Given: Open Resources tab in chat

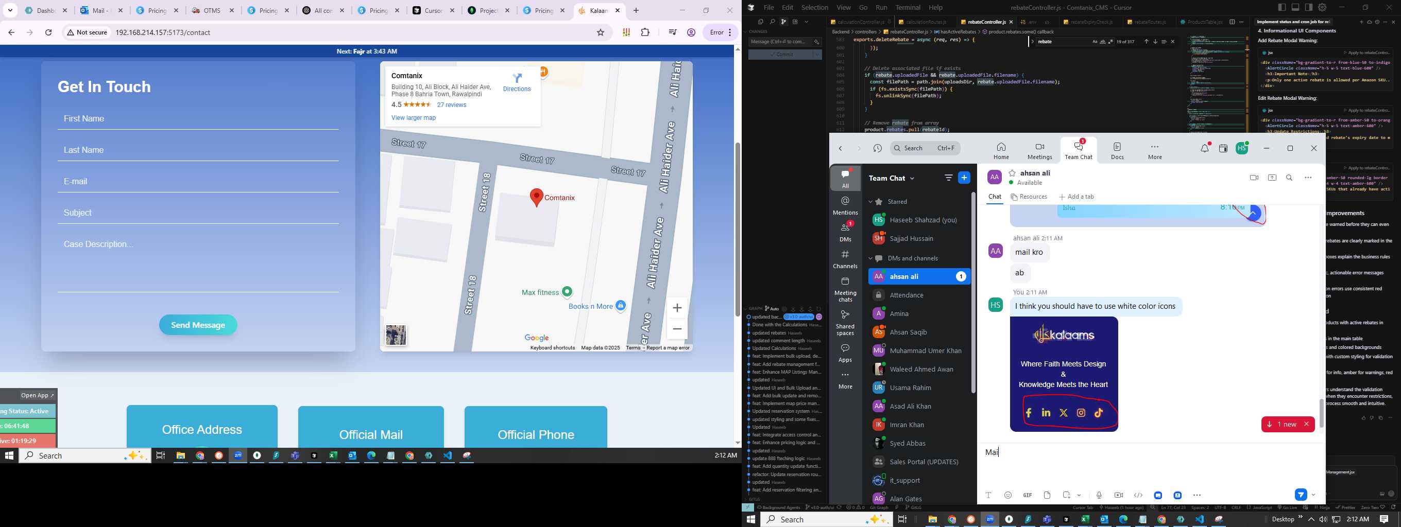Looking at the screenshot, I should [x=1029, y=197].
